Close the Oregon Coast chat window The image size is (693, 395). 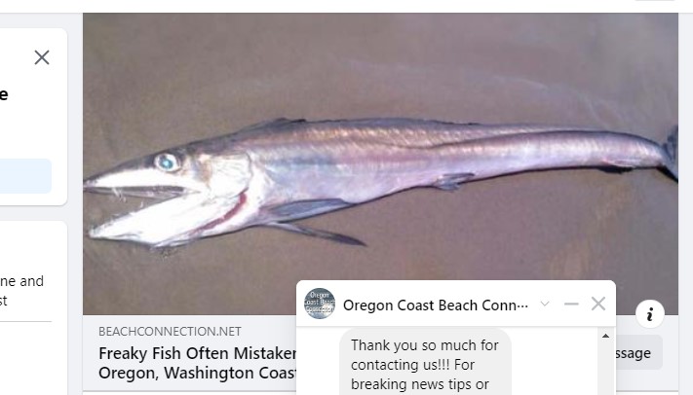598,304
